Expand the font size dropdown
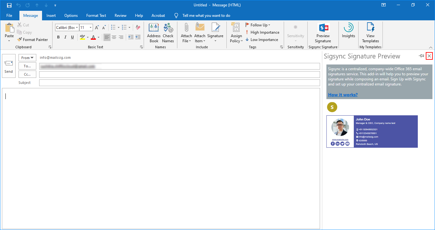Screen dimensions: 435x230 pyautogui.click(x=90, y=28)
